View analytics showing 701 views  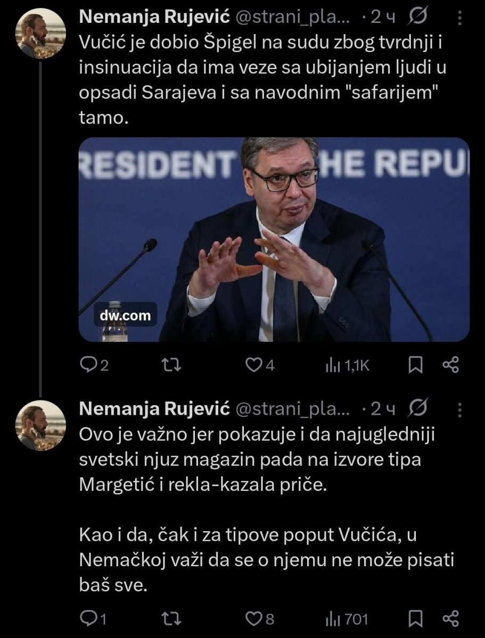pyautogui.click(x=347, y=619)
